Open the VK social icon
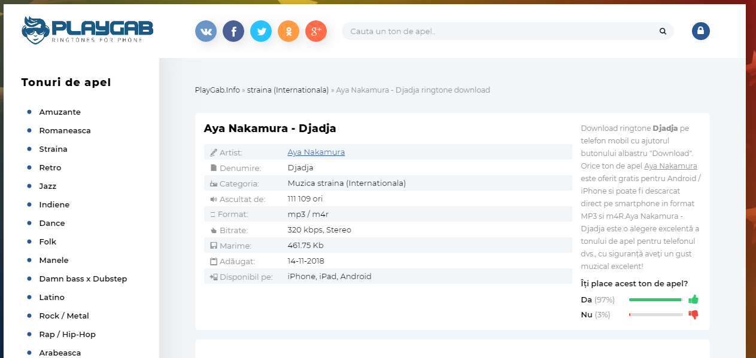Image resolution: width=756 pixels, height=358 pixels. tap(206, 31)
